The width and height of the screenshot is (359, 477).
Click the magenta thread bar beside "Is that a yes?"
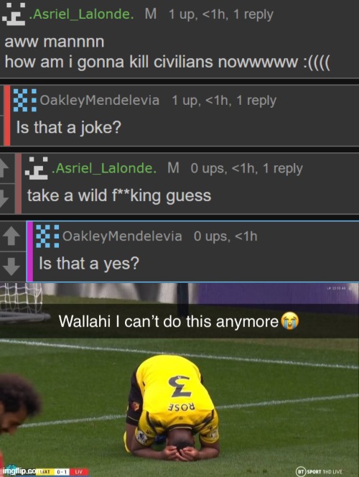[x=29, y=251]
